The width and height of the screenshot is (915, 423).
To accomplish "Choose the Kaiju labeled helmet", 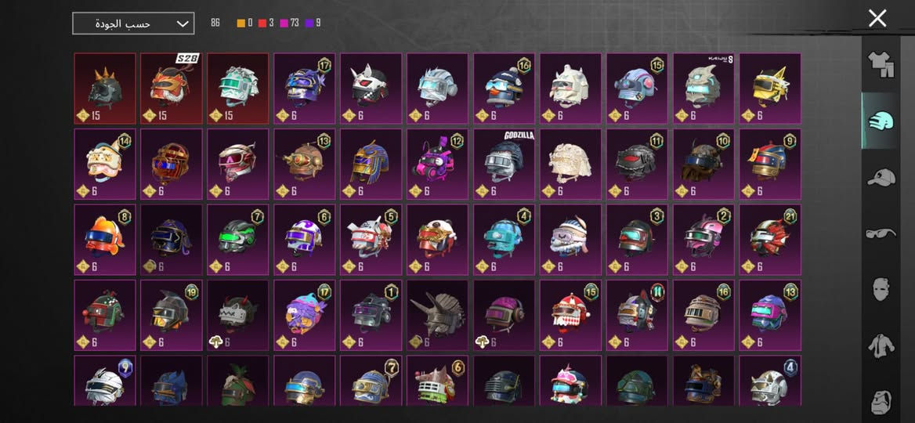I will [x=703, y=89].
